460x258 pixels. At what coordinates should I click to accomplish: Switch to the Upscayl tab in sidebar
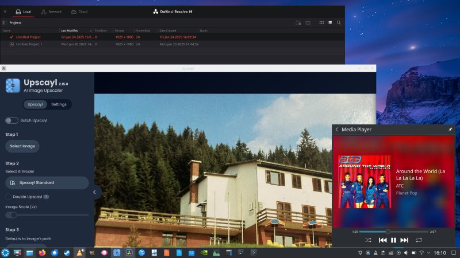(x=35, y=104)
